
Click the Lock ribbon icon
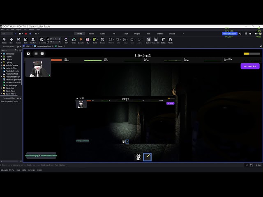click(x=132, y=39)
